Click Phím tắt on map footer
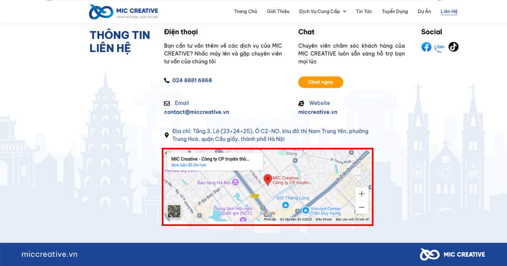507x266 pixels. tap(270, 219)
